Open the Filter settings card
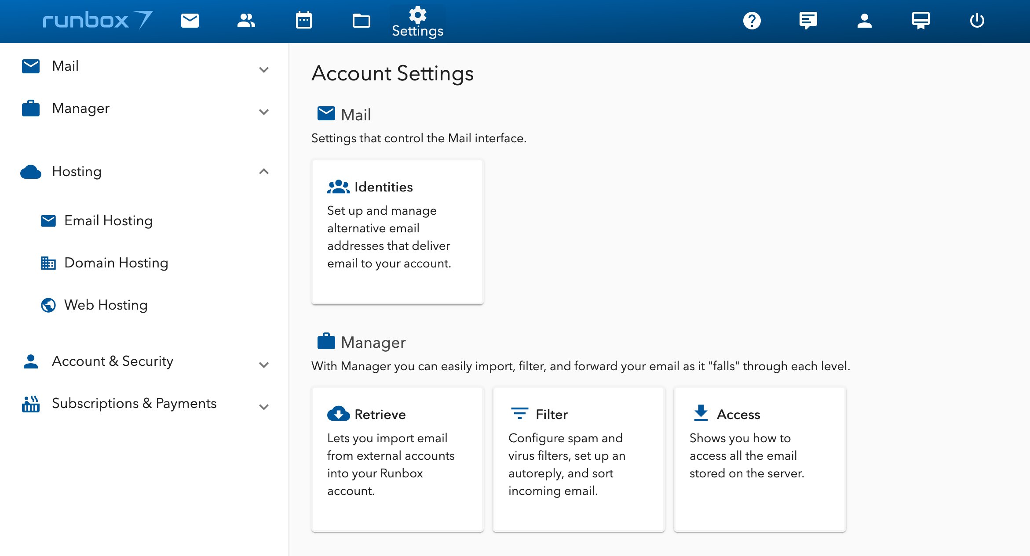The image size is (1030, 556). tap(578, 459)
